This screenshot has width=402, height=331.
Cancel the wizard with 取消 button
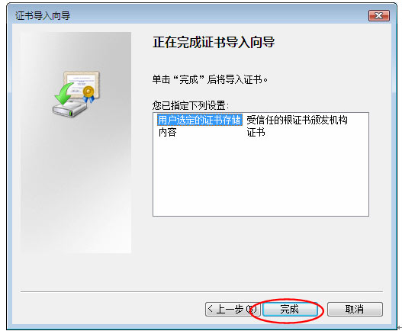[355, 309]
